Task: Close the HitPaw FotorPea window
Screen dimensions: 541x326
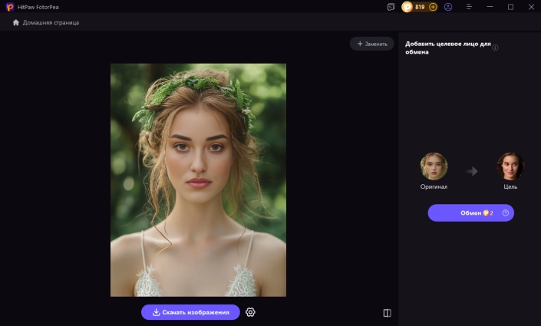Action: pos(531,7)
